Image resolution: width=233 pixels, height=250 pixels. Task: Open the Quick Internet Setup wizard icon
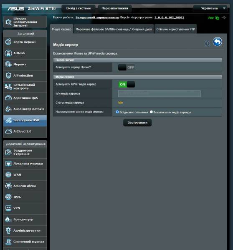(8, 22)
